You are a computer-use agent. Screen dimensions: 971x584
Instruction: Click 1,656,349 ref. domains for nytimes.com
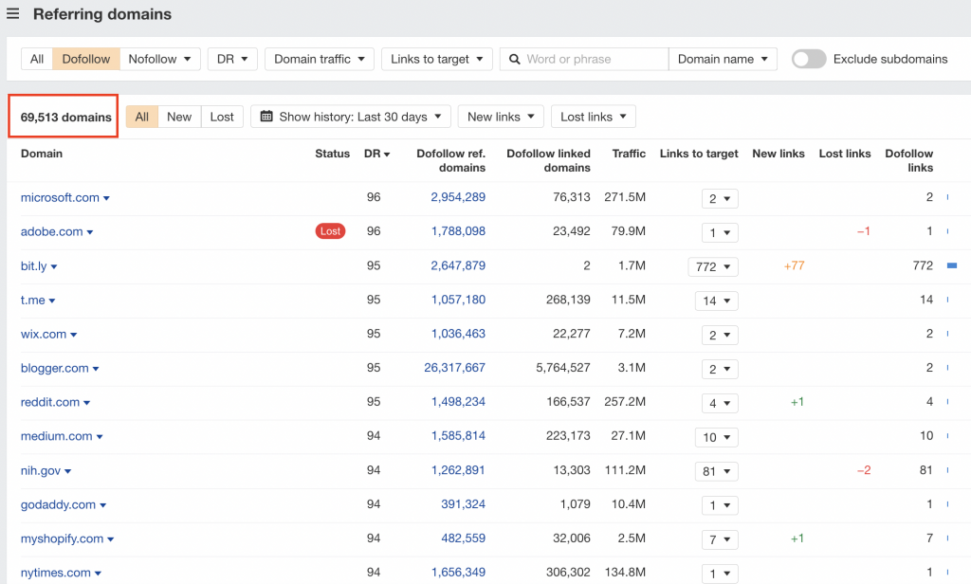(x=458, y=573)
